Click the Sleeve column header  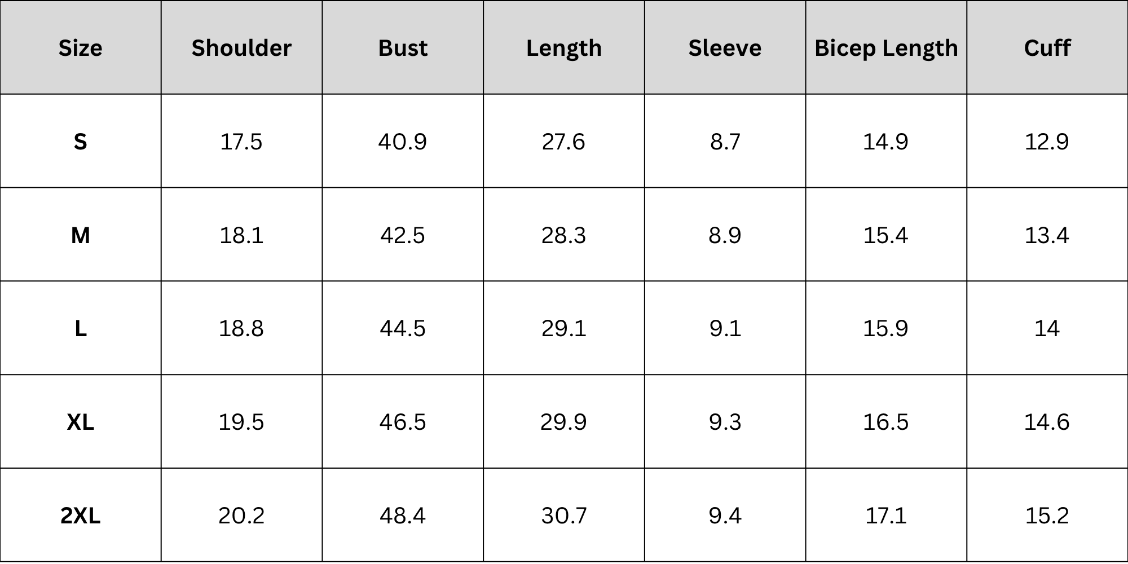pos(725,48)
